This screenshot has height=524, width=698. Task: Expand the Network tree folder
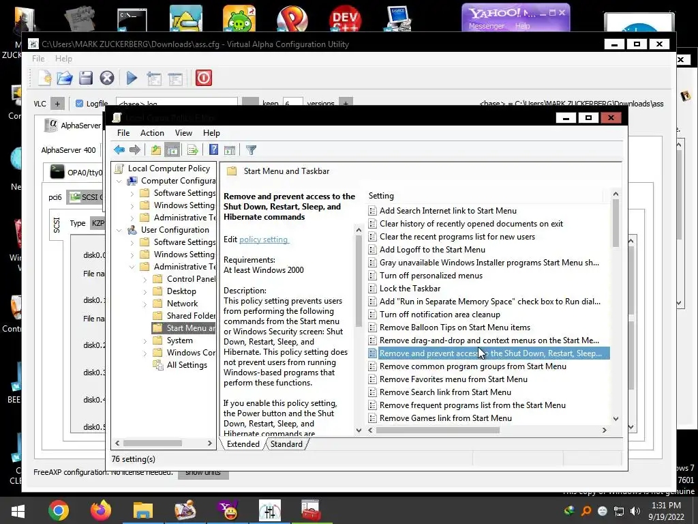145,304
